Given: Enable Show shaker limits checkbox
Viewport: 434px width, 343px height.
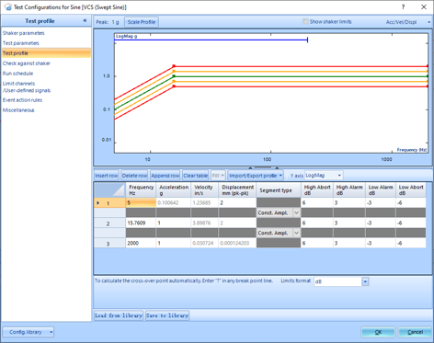Looking at the screenshot, I should 305,21.
